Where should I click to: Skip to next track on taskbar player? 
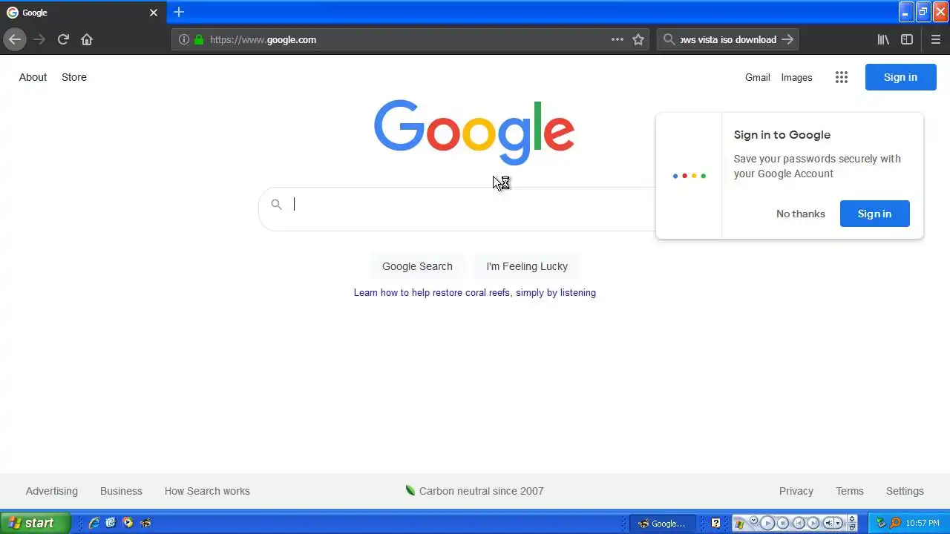813,524
